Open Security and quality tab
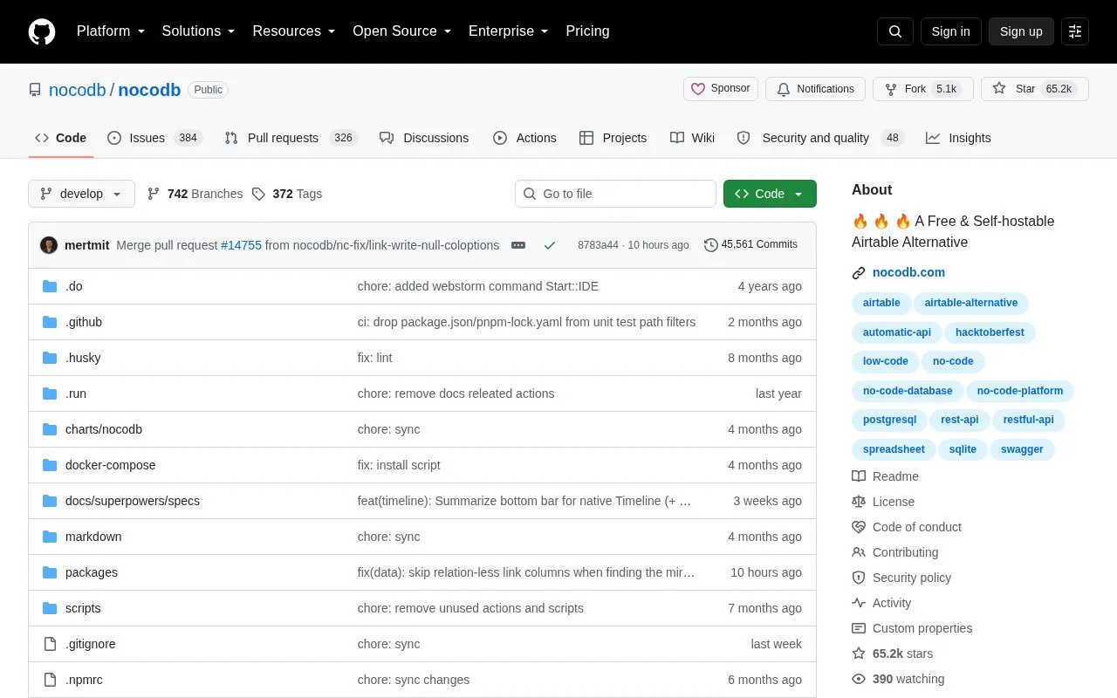 tap(819, 138)
